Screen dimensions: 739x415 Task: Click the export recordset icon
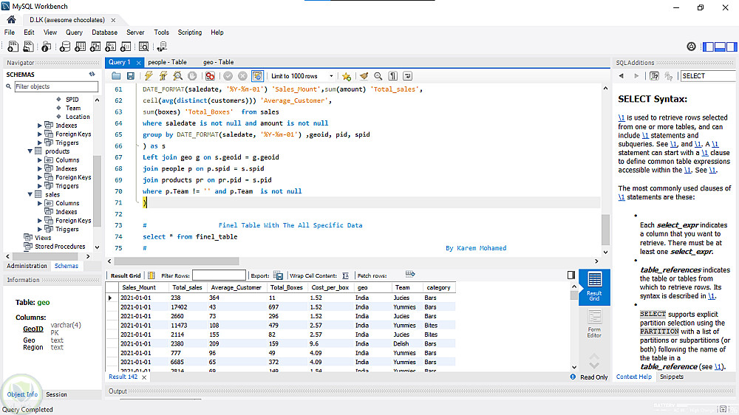tap(279, 275)
